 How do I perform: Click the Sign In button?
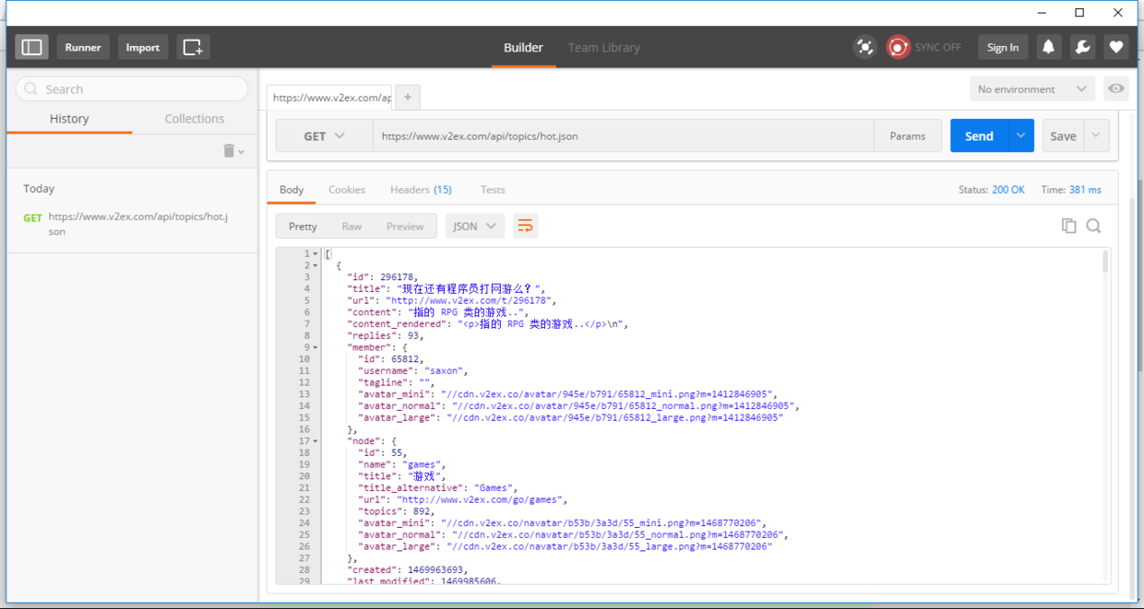[1003, 47]
